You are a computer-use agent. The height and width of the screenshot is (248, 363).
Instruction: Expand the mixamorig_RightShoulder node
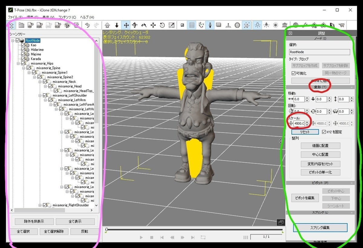(x=40, y=205)
